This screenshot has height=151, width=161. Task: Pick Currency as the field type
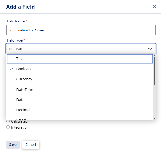(x=24, y=79)
